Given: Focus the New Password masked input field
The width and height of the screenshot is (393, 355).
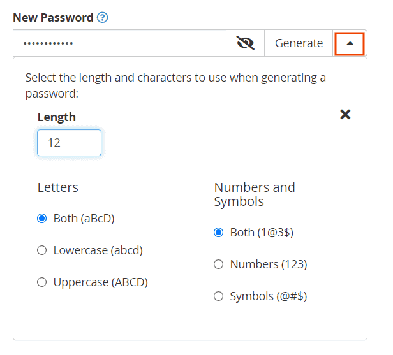Looking at the screenshot, I should (119, 43).
